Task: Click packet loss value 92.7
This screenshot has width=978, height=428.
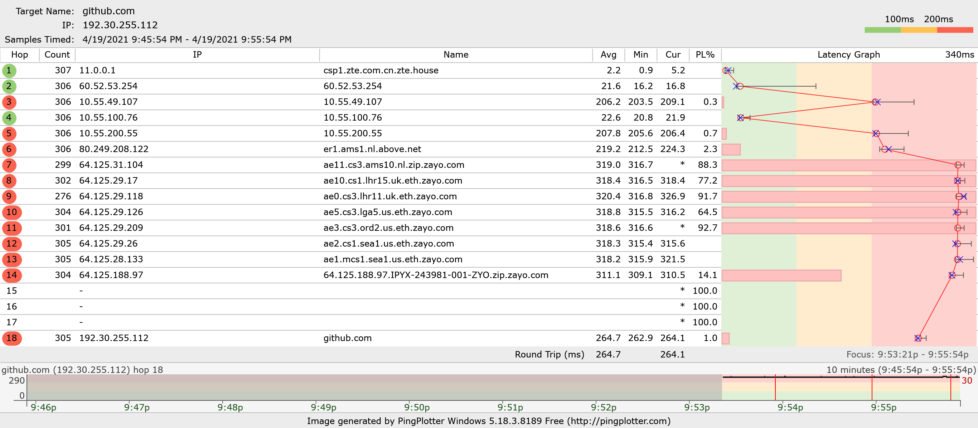Action: pos(707,228)
